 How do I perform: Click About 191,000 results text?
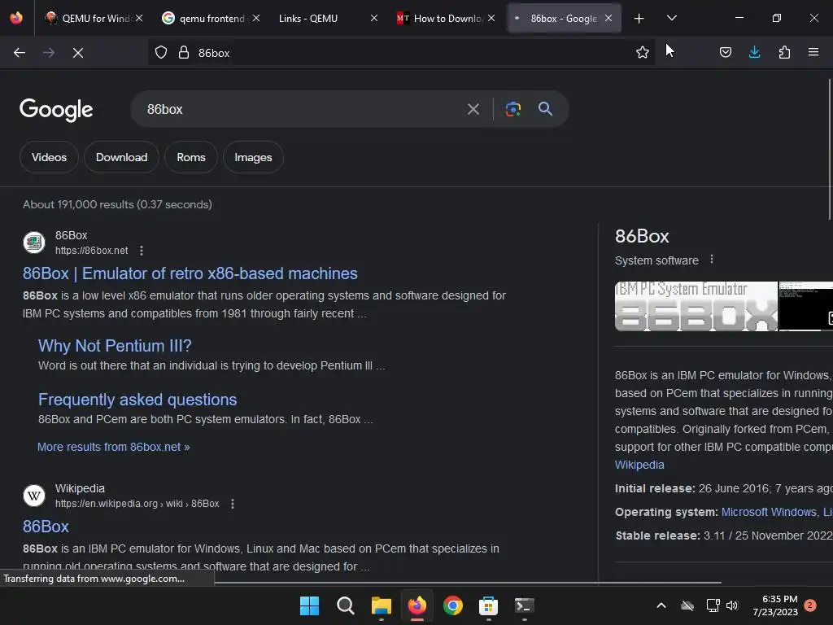[117, 204]
